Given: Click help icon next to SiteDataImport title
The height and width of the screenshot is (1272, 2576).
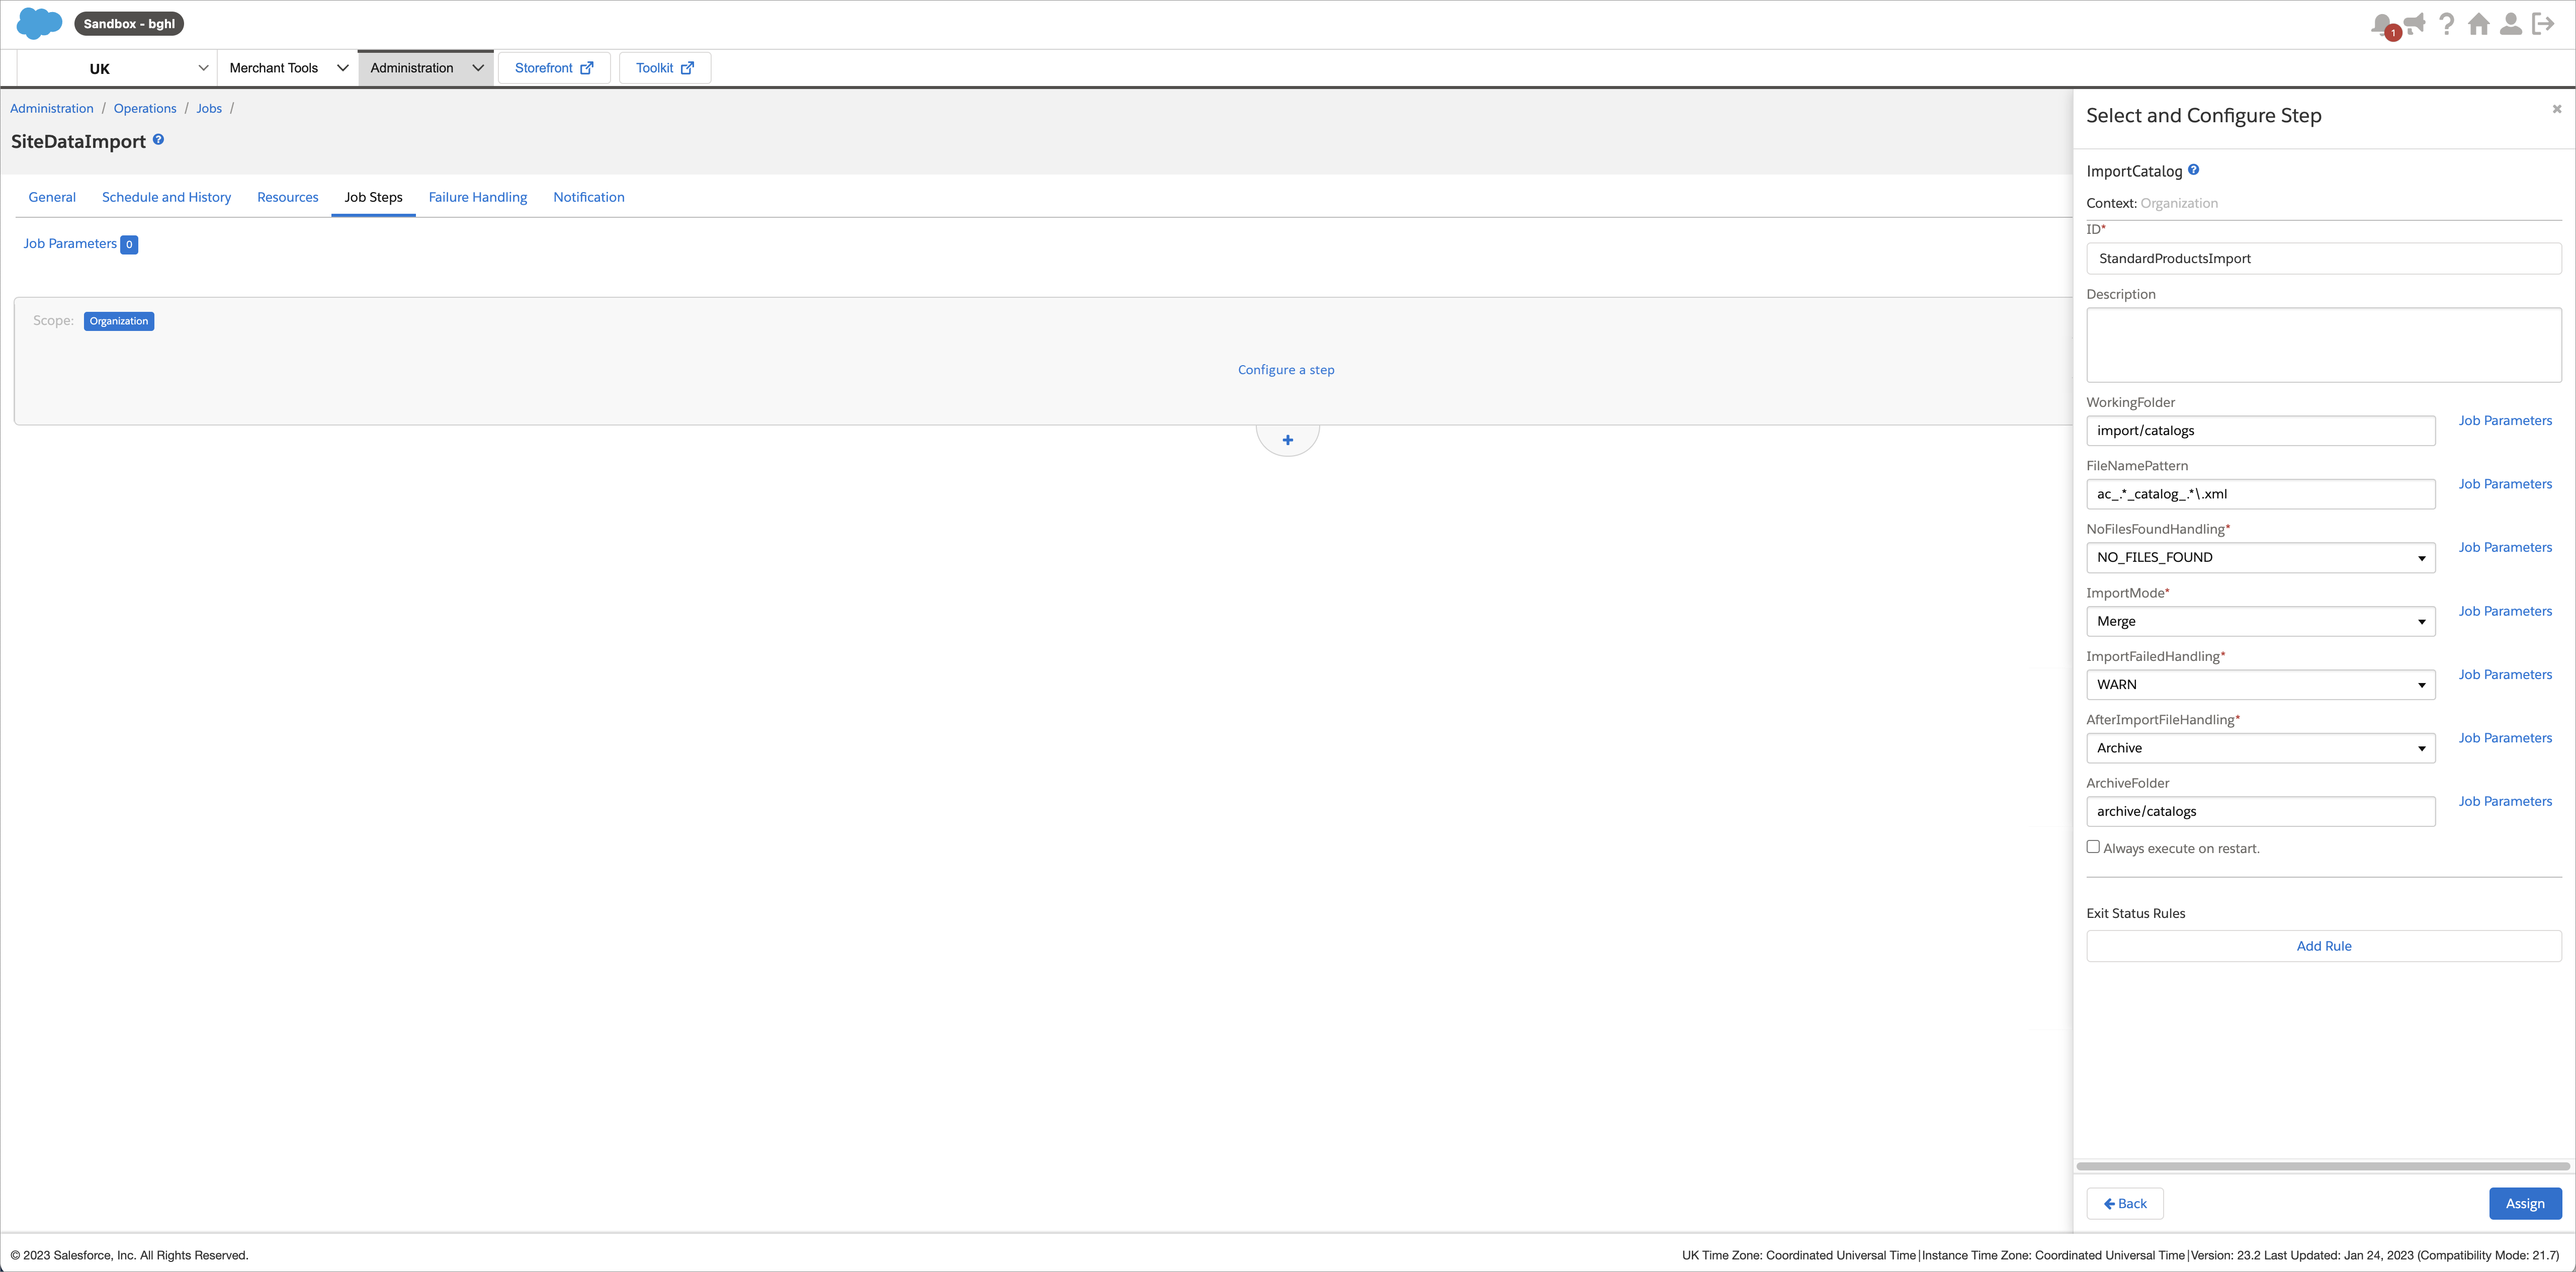Looking at the screenshot, I should click(158, 140).
